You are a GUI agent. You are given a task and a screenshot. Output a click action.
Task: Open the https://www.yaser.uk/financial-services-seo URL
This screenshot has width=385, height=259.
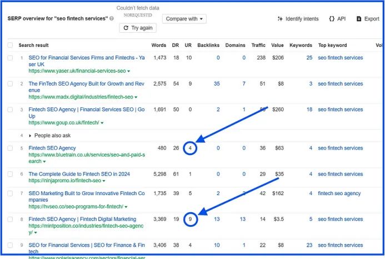77,71
